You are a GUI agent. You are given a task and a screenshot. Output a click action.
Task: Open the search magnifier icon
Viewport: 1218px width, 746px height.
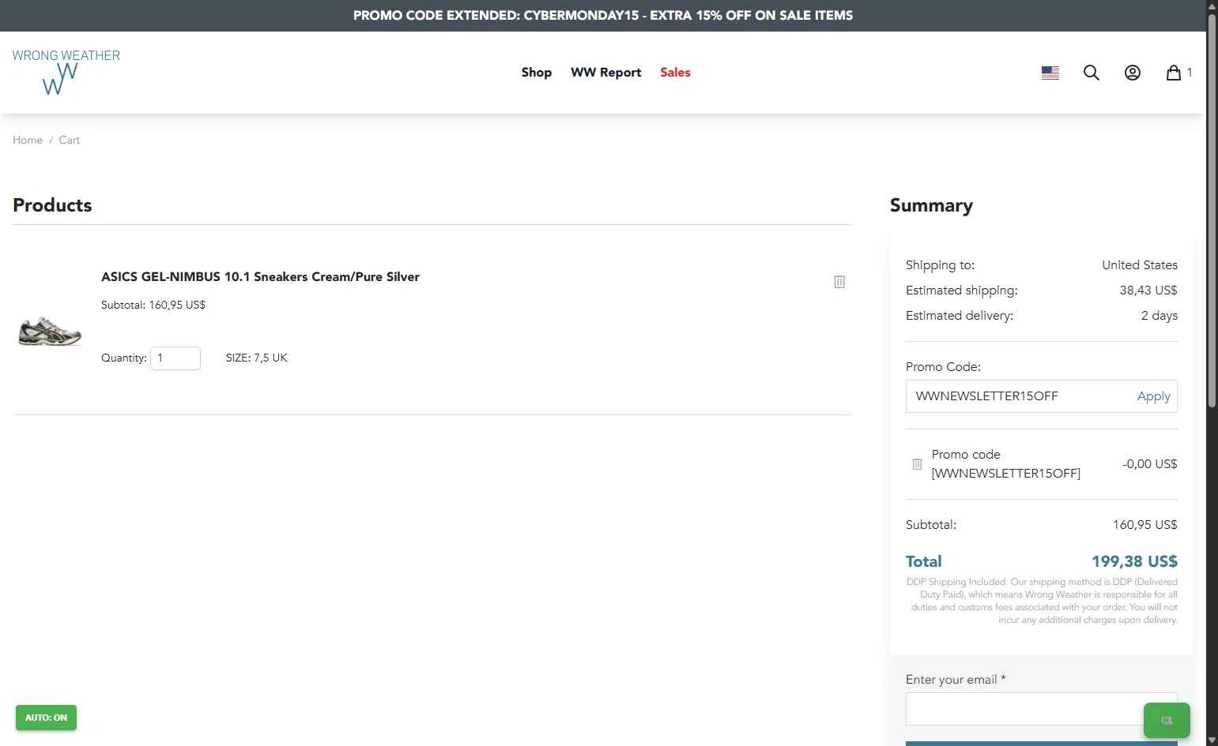point(1092,73)
